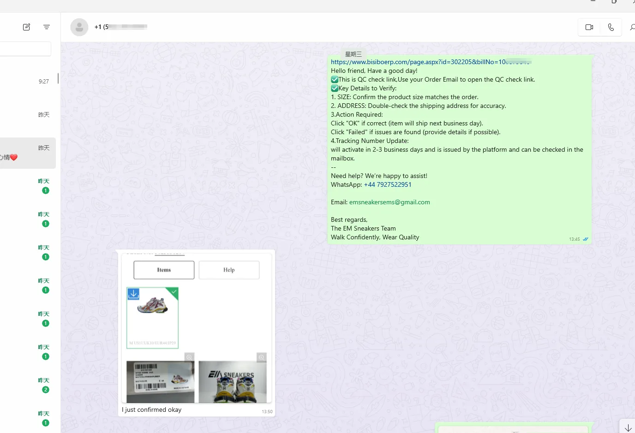Click the zoom icon on shoebox label photo
Viewport: 635px width, 433px height.
[x=189, y=357]
